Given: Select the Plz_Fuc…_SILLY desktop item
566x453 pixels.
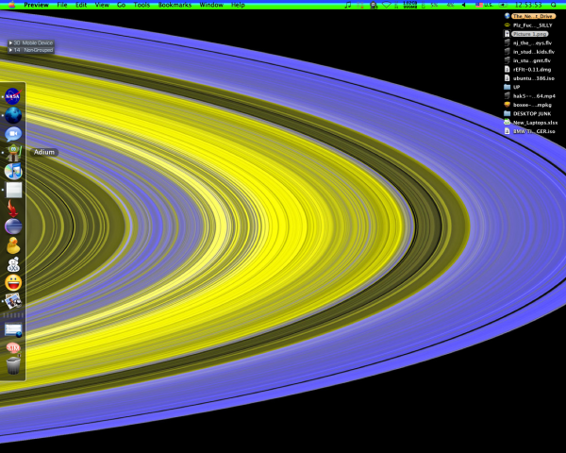Looking at the screenshot, I should (528, 25).
